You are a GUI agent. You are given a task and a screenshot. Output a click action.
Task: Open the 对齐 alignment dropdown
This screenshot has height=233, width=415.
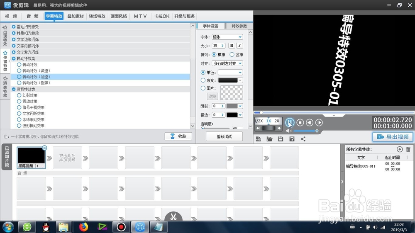pyautogui.click(x=227, y=63)
